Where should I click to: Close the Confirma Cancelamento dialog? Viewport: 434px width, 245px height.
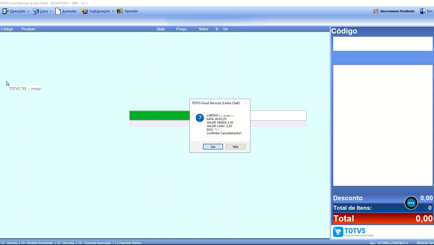246,103
